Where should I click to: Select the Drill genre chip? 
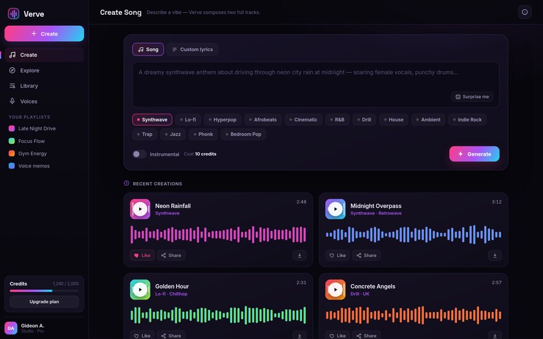pyautogui.click(x=364, y=119)
